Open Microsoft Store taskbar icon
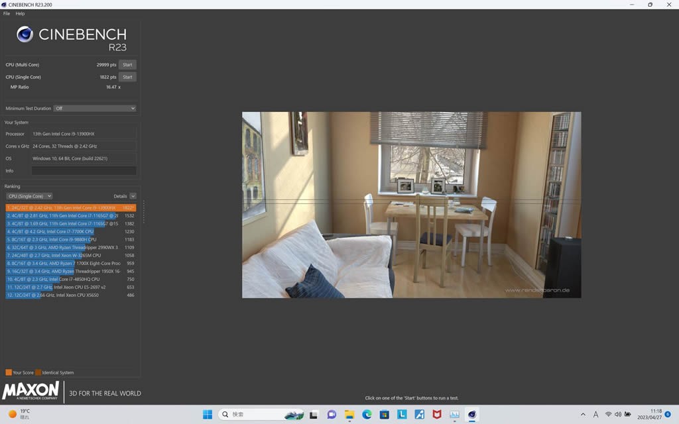Screen dimensions: 679x424 (385, 415)
